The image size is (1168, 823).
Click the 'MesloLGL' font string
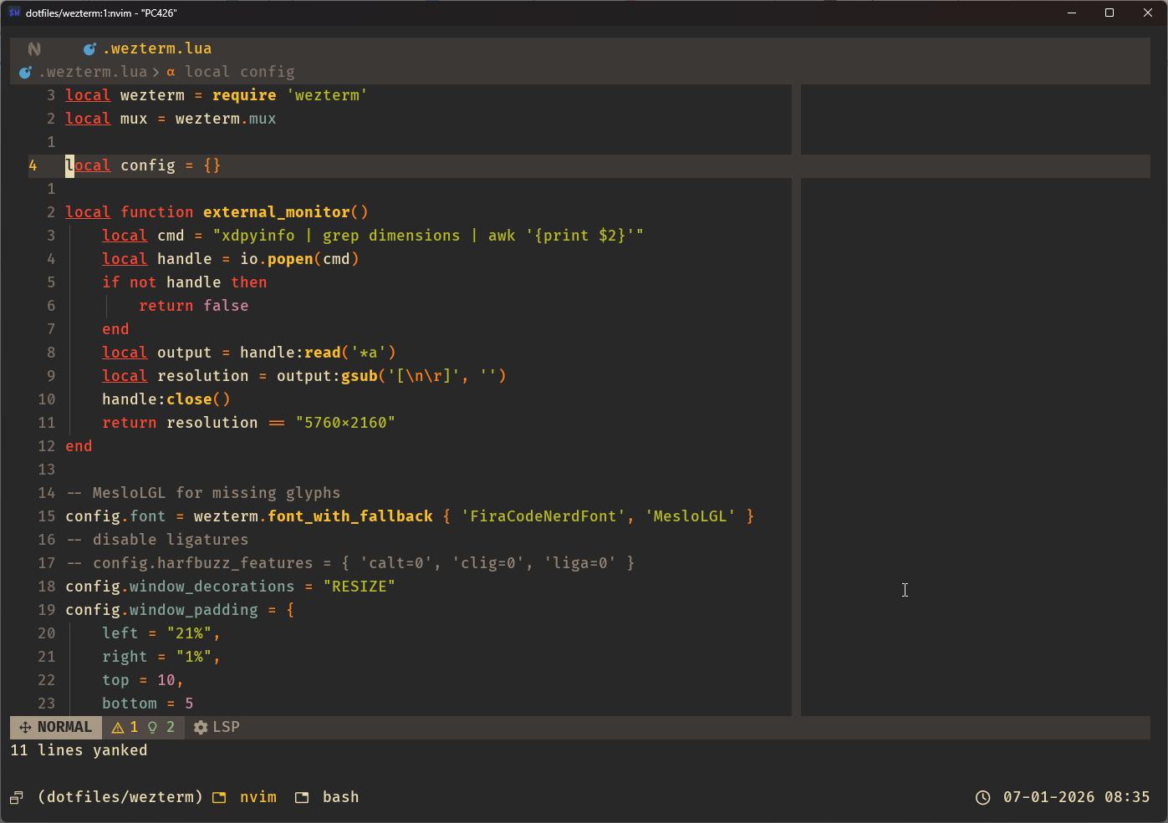coord(691,516)
